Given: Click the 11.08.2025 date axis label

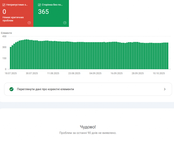Looking at the screenshot, I should coord(53,73).
